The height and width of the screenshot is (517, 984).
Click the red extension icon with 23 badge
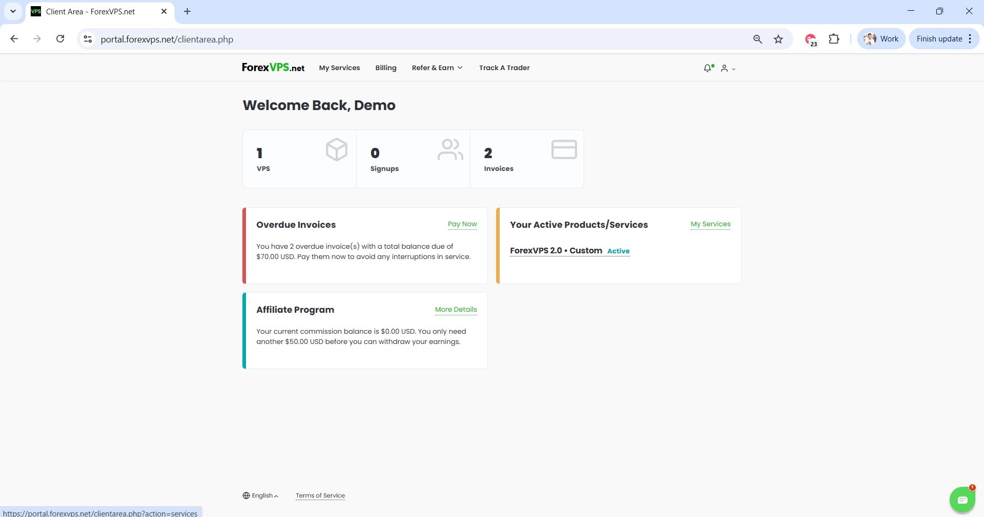point(811,39)
